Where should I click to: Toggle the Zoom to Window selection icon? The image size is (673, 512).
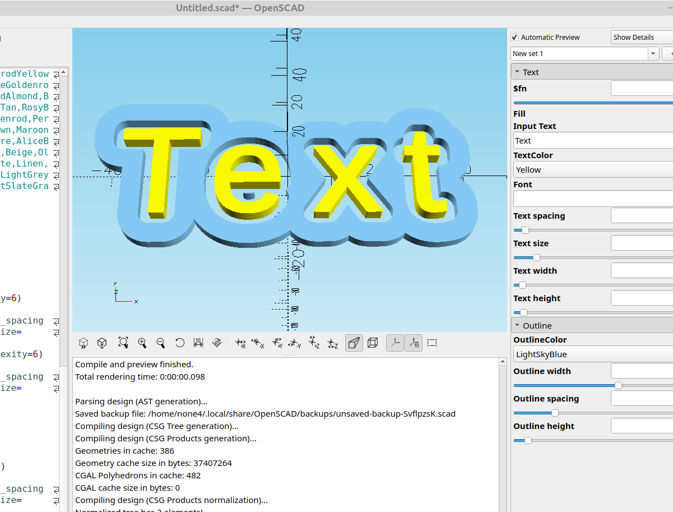pyautogui.click(x=431, y=342)
